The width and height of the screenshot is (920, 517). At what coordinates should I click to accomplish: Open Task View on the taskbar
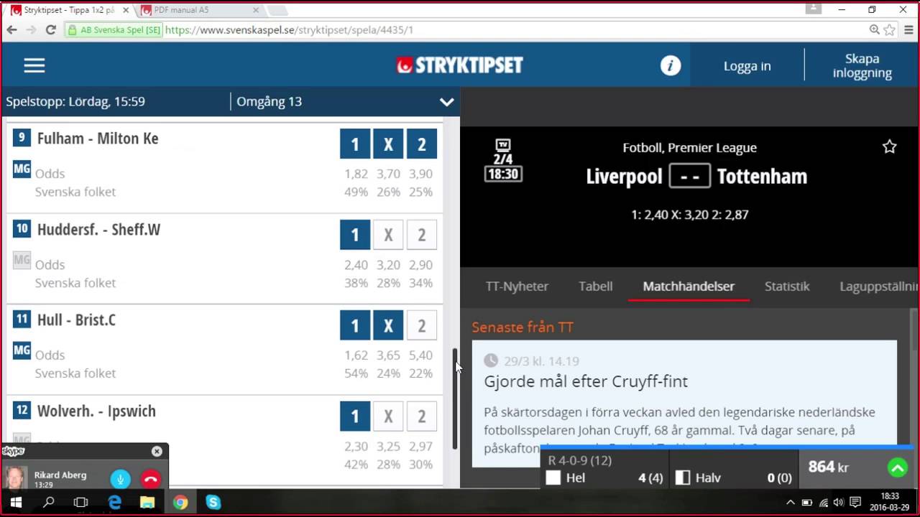pos(81,503)
